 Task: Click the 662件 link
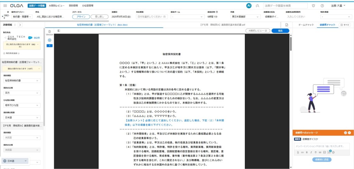point(37,38)
